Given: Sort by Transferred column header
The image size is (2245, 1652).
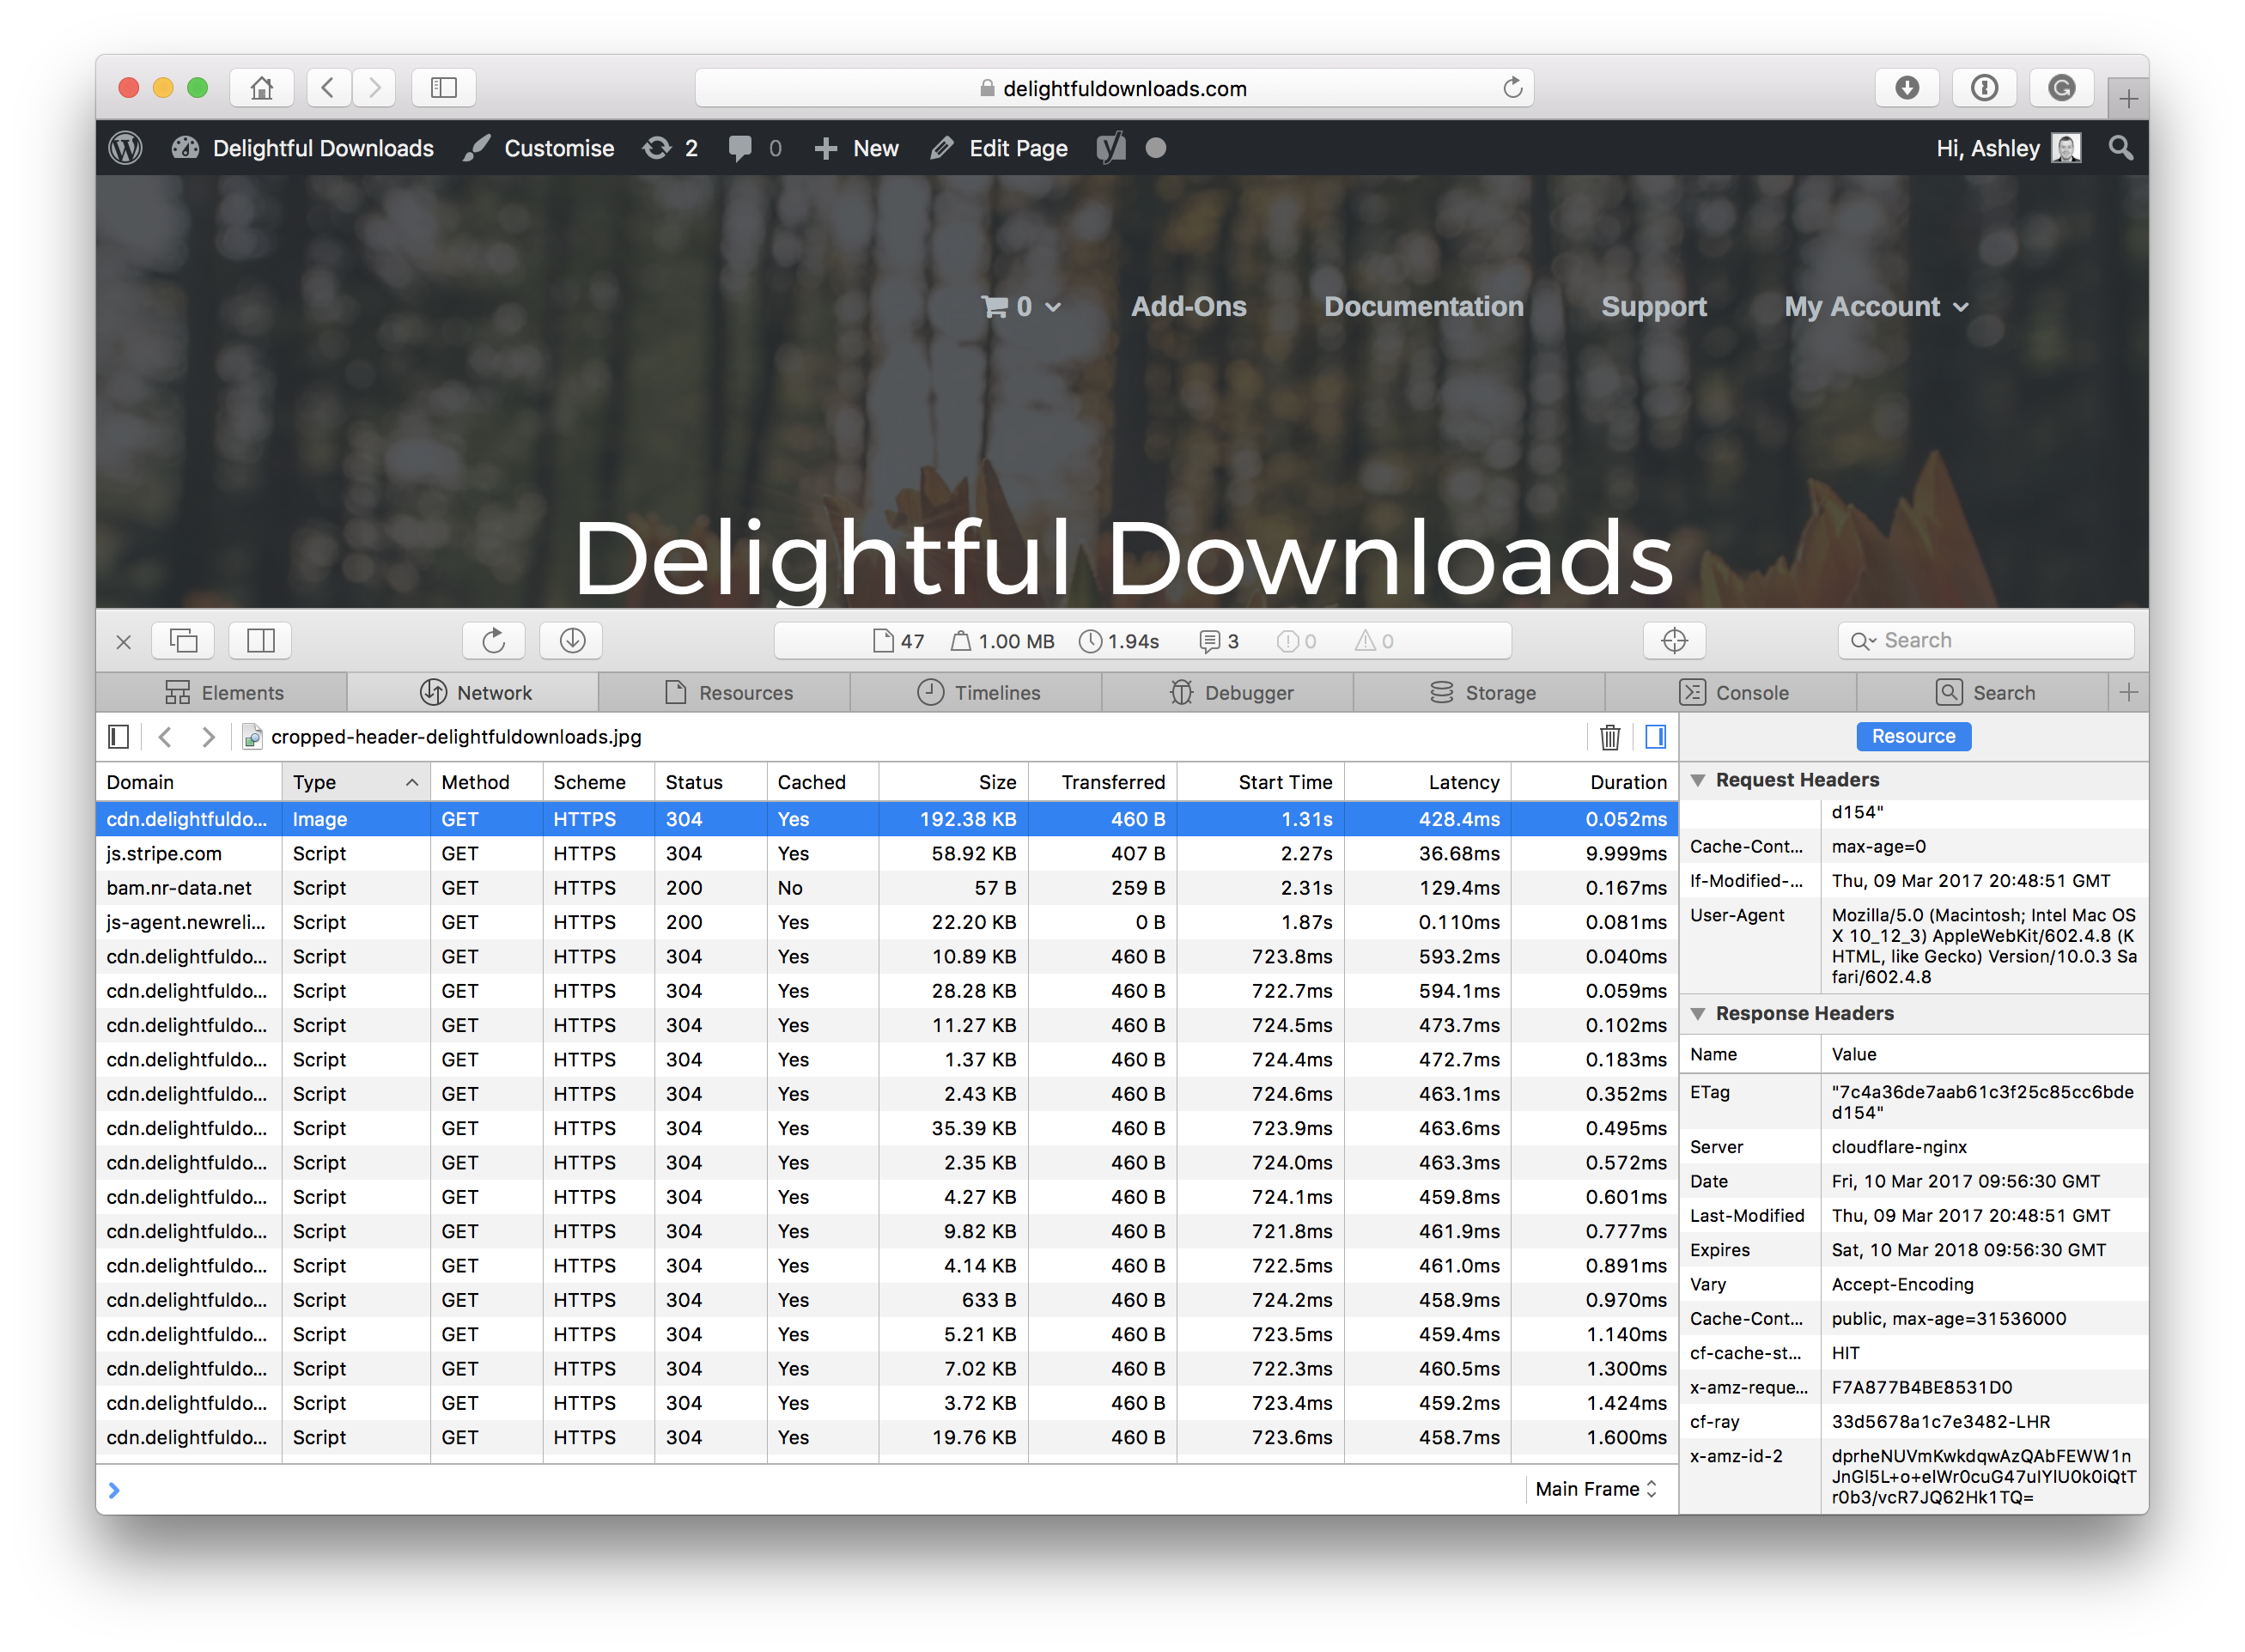Looking at the screenshot, I should point(1102,782).
